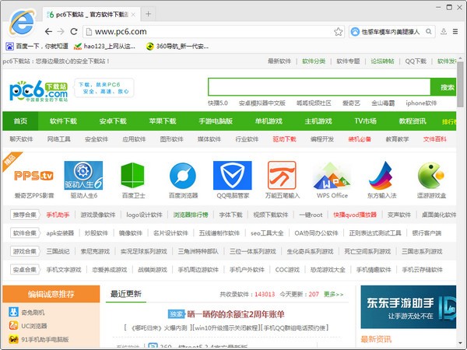467x350 pixels.
Task: Open 逗游游戏盒 icon
Action: click(x=431, y=175)
